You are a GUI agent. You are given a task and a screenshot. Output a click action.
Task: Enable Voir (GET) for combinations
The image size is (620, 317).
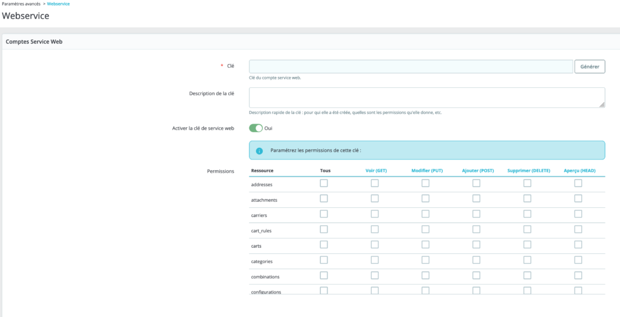(x=374, y=275)
